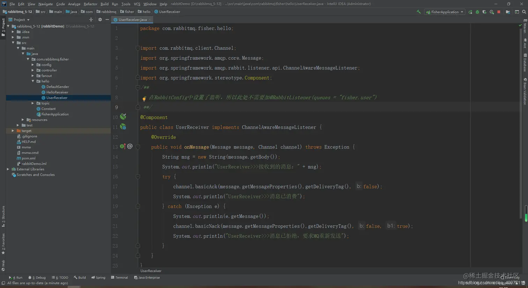Run FisherApplication with Coverage
The image size is (528, 288).
point(484,12)
